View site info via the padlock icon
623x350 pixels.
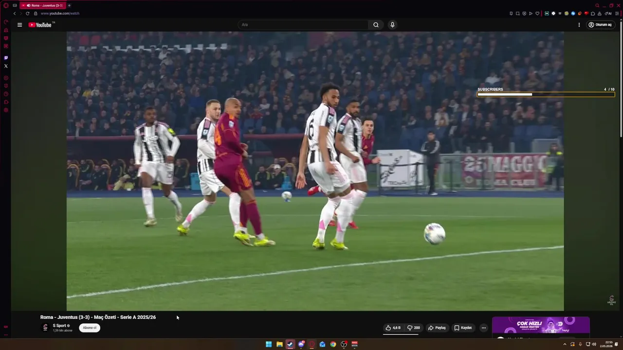coord(36,13)
